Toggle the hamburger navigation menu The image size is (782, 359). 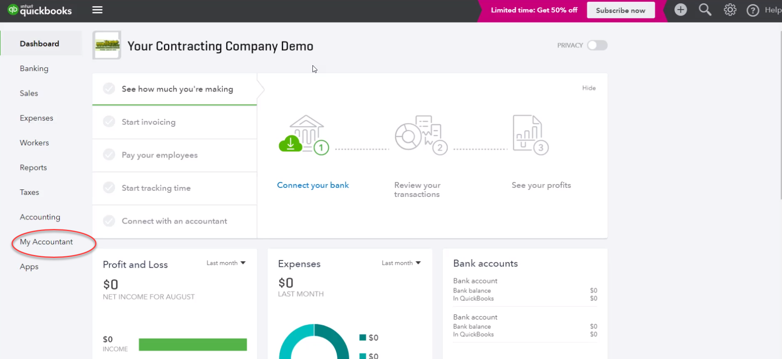(97, 10)
